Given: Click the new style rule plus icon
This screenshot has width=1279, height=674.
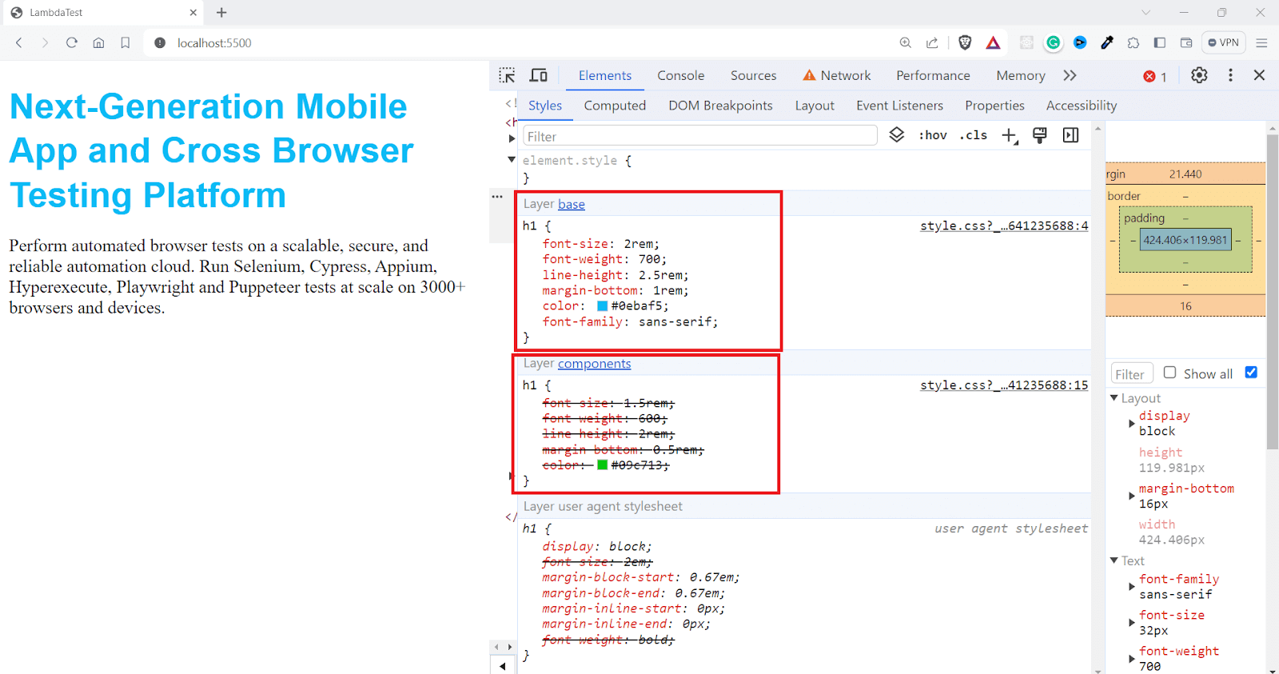Looking at the screenshot, I should (x=1010, y=136).
